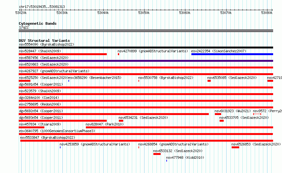Click the thin nsv9572 interval marker
This screenshot has width=282, height=173.
point(257,114)
